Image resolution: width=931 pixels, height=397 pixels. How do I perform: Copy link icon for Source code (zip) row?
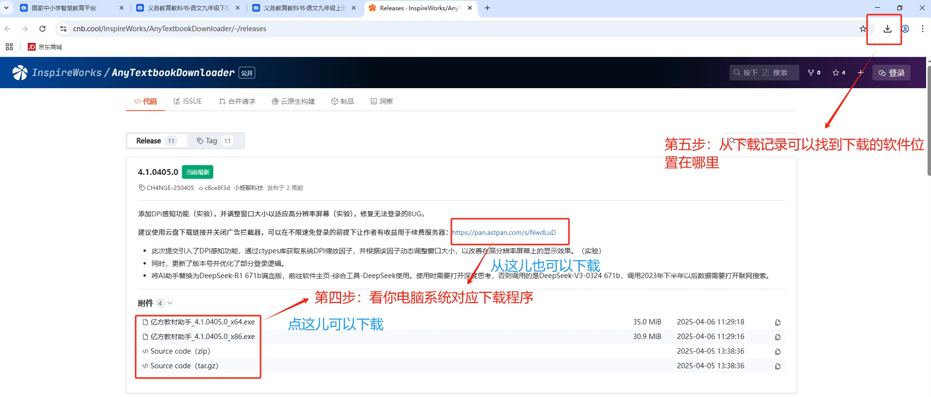(778, 352)
